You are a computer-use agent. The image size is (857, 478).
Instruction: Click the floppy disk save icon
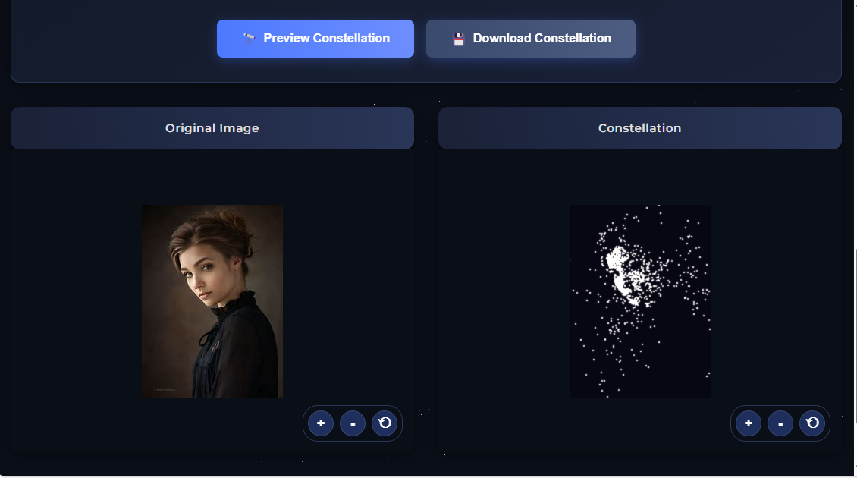459,38
